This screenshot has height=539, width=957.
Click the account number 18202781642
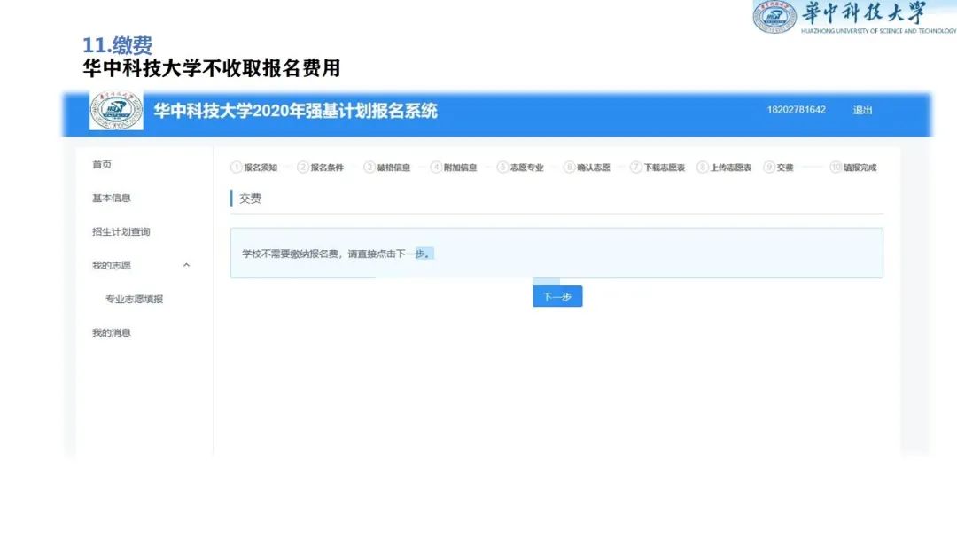[x=796, y=110]
